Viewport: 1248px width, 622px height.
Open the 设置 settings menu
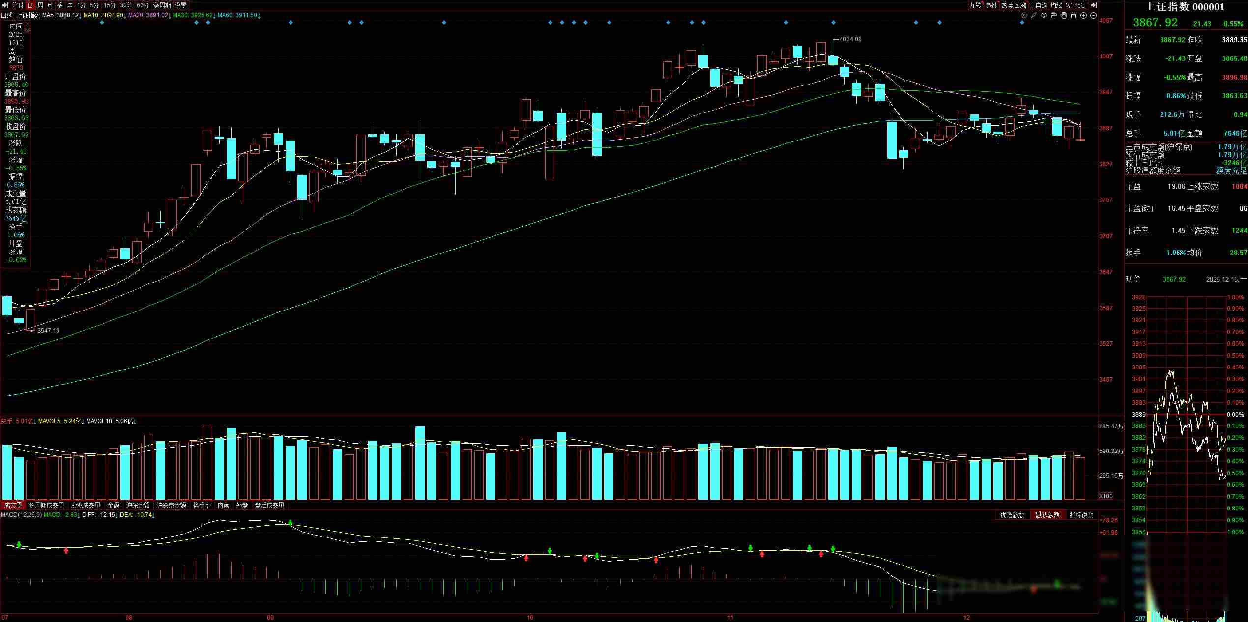pyautogui.click(x=181, y=5)
